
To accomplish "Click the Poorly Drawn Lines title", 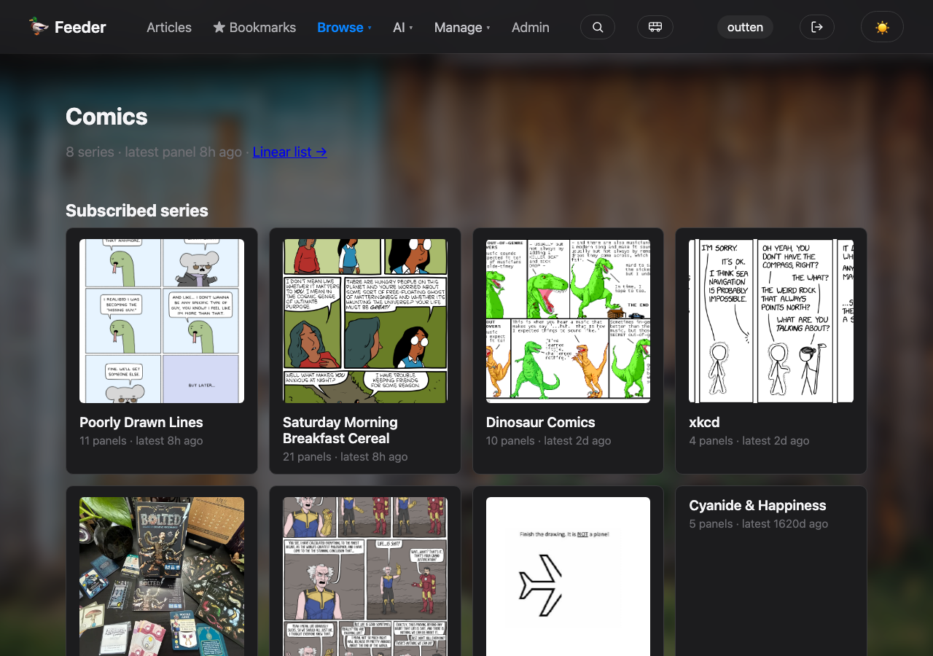I will coord(141,422).
